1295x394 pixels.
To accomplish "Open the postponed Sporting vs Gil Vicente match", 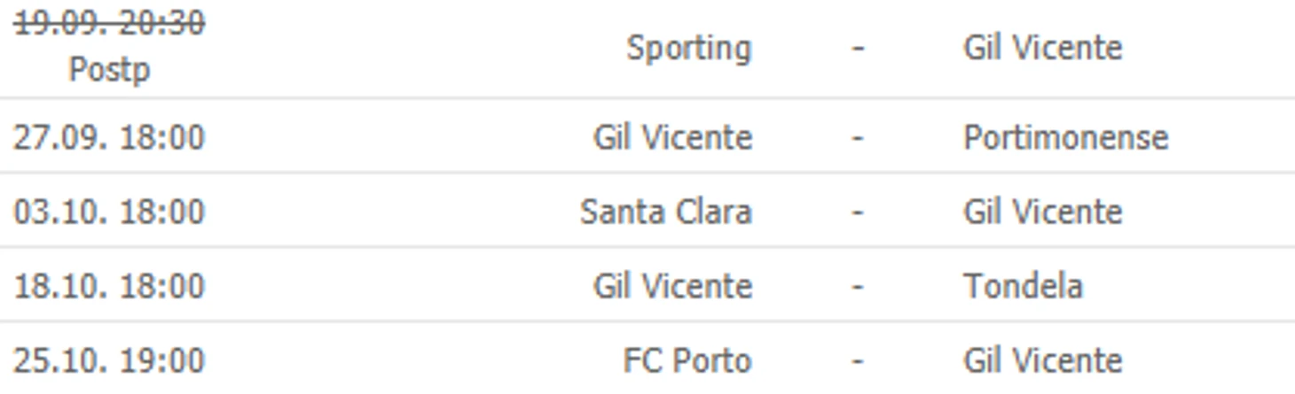I will [x=647, y=49].
